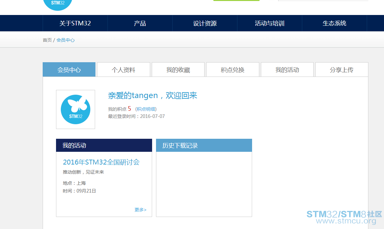Open the 设计资源 navigation menu
Screen dimensions: 384x229
205,23
